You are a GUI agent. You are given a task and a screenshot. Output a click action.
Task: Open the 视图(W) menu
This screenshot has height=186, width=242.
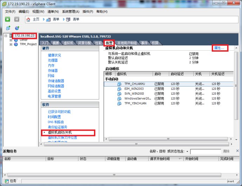[38, 12]
